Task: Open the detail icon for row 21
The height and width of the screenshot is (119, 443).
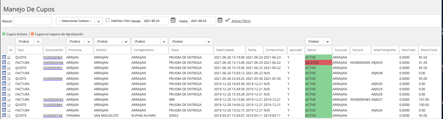Action: 4,62
